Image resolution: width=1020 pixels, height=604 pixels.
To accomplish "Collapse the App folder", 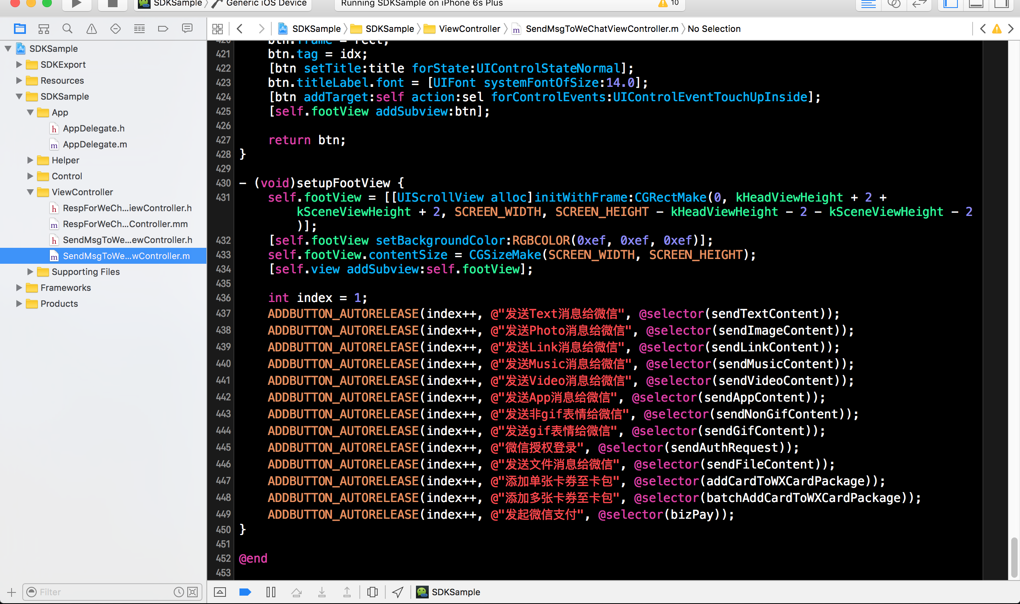I will coord(30,112).
